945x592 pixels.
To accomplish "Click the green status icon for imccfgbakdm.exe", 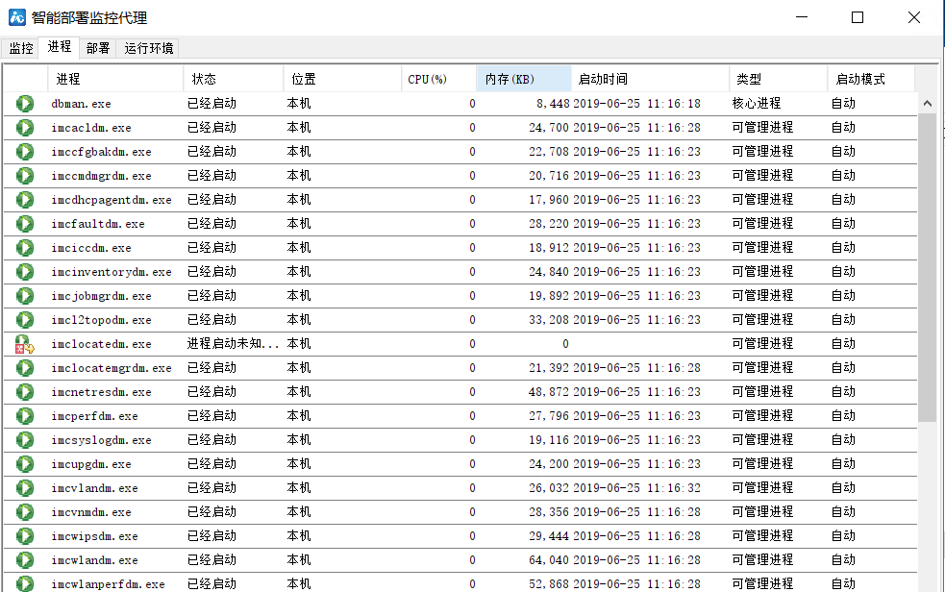I will click(x=25, y=152).
